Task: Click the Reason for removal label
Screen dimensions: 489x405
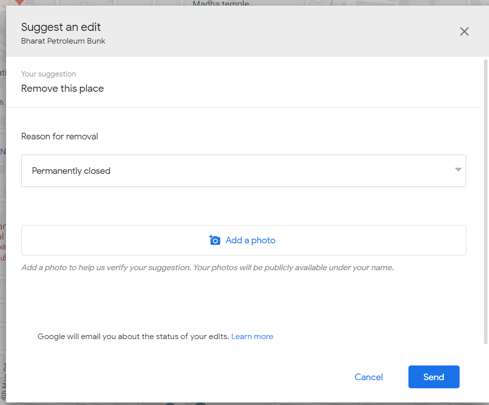Action: pos(60,136)
